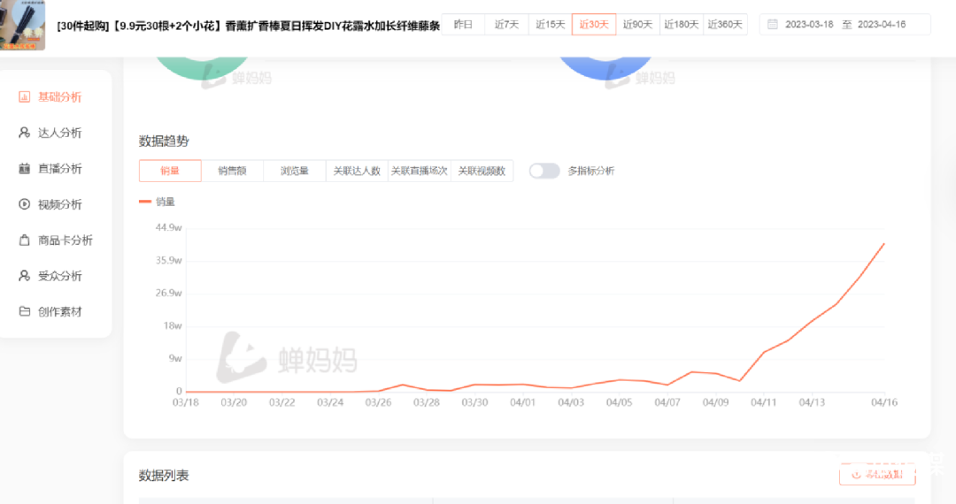Click the export data button in 数据列表
Screen dimensions: 956x504
pos(877,475)
